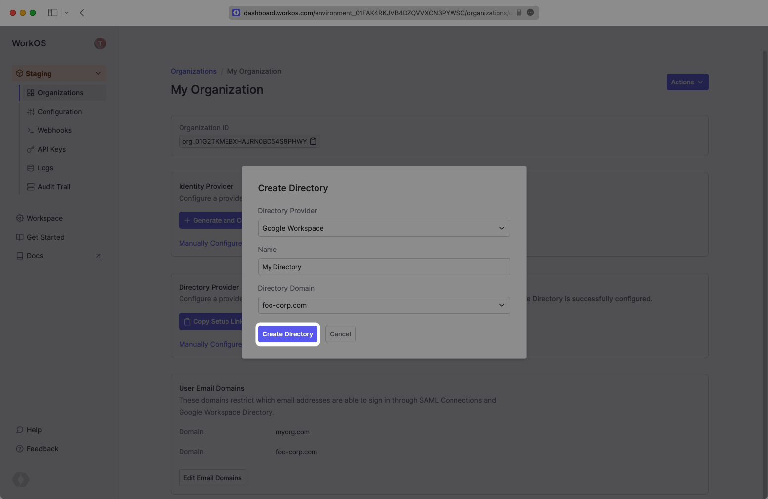The height and width of the screenshot is (499, 768).
Task: Expand the Directory Provider dropdown
Action: click(x=384, y=228)
